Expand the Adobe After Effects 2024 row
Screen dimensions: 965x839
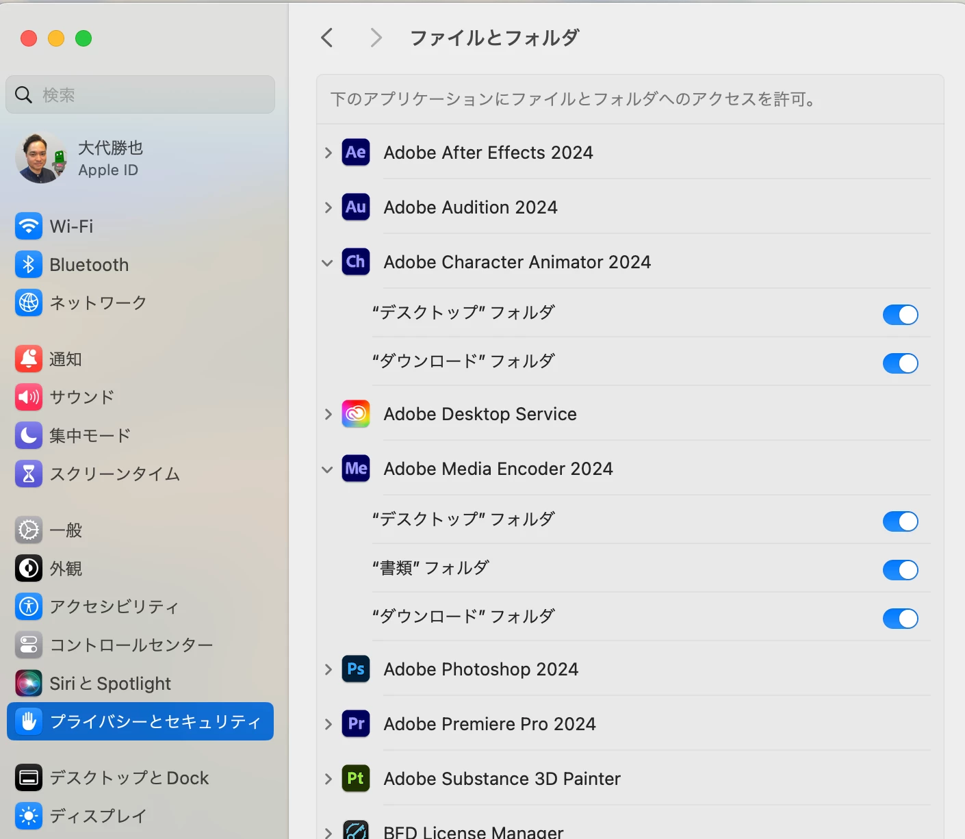[x=328, y=153]
